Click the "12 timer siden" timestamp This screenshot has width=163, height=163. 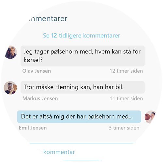[126, 71]
